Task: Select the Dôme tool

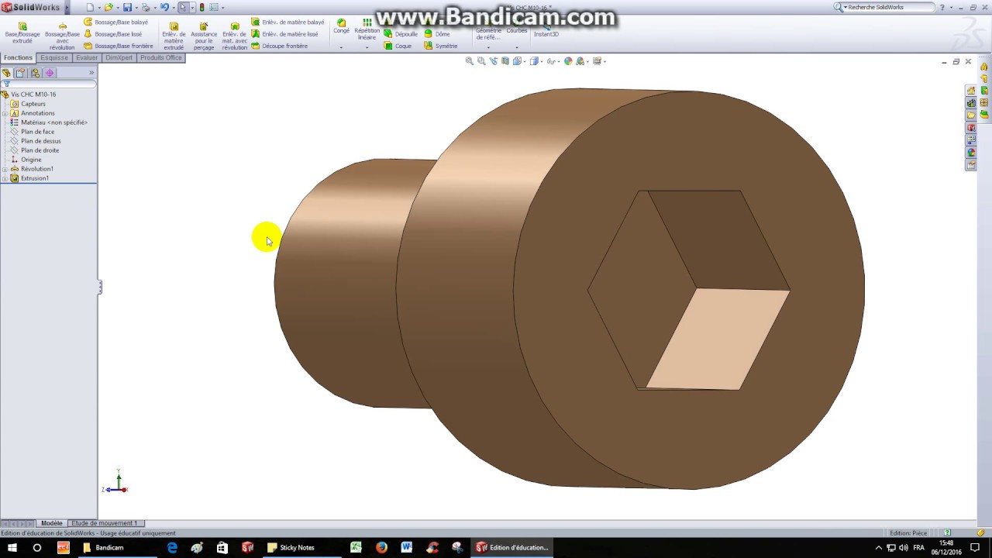Action: [x=437, y=34]
